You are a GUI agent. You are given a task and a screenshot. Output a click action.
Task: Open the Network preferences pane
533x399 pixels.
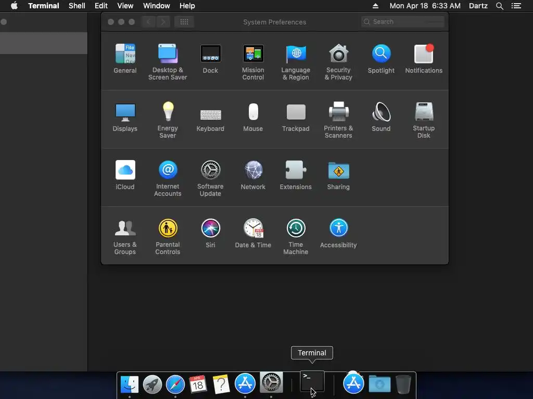tap(253, 175)
